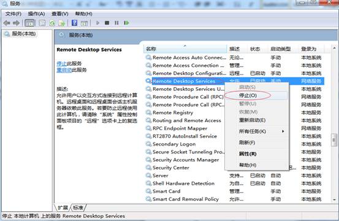Select Remote Desktop Configurati... row
The height and width of the screenshot is (221, 339).
[x=234, y=73]
